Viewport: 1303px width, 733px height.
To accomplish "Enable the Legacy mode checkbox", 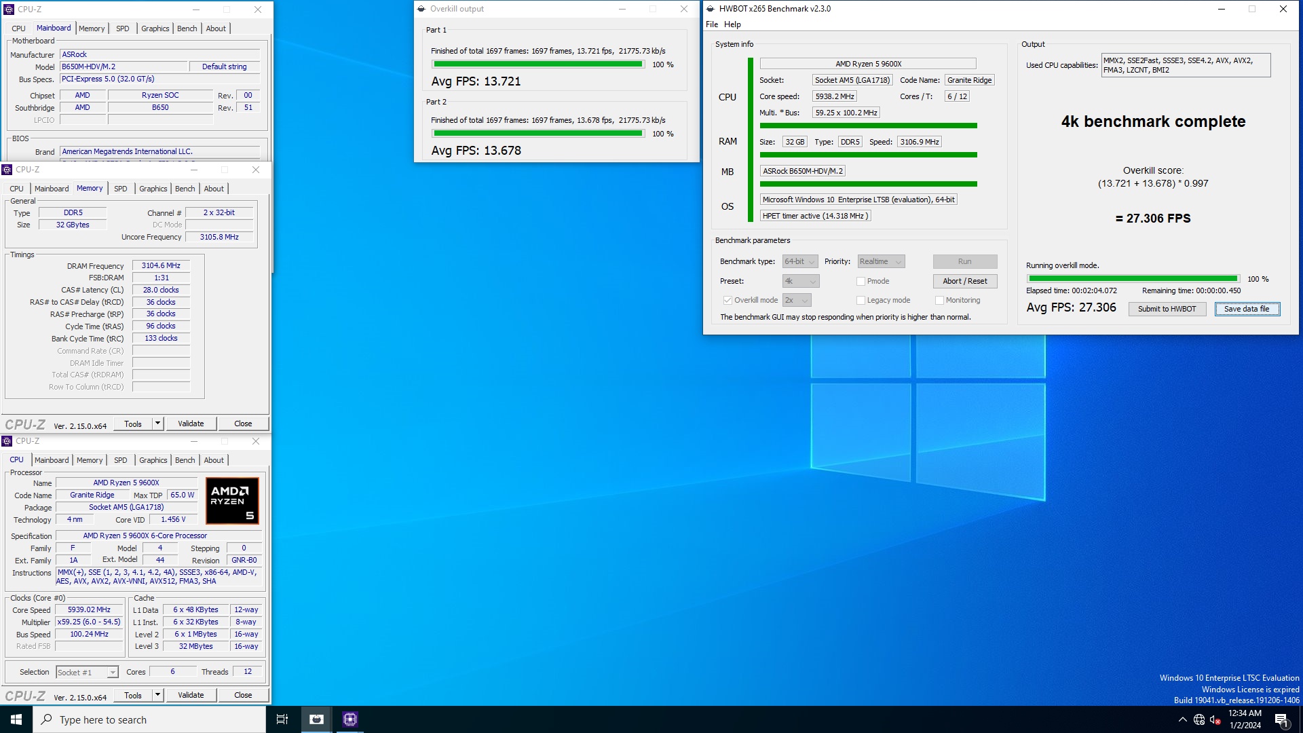I will coord(861,300).
